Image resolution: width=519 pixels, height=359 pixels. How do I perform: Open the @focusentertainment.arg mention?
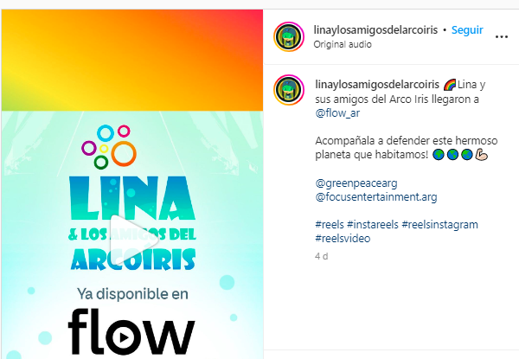tap(376, 197)
